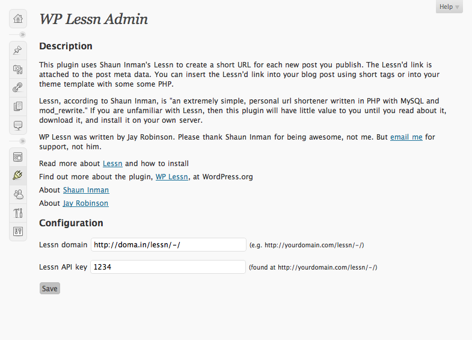472x340 pixels.
Task: Open the Comments speech bubble icon
Action: tap(18, 125)
